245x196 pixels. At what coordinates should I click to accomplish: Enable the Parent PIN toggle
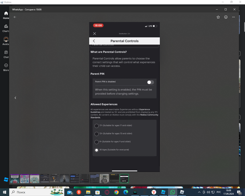pyautogui.click(x=150, y=82)
